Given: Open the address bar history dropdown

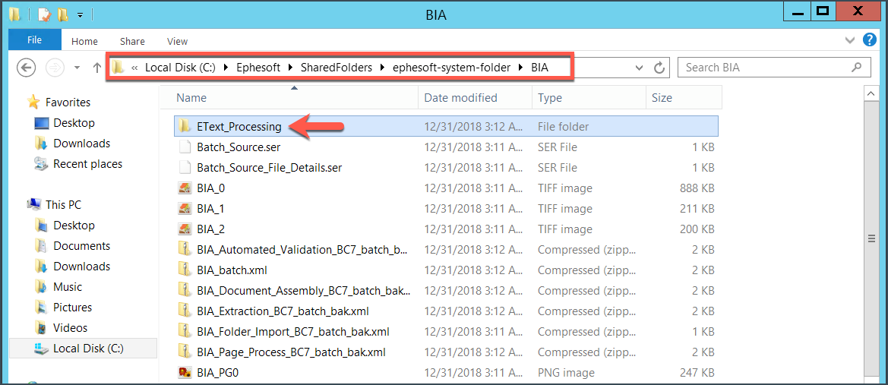Looking at the screenshot, I should tap(640, 68).
